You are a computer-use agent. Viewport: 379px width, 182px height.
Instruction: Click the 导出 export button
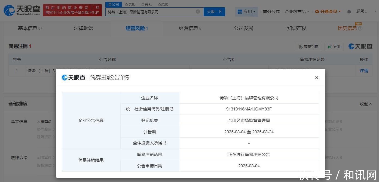coord(334,47)
